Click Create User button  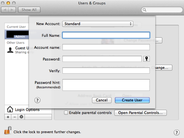click(132, 100)
